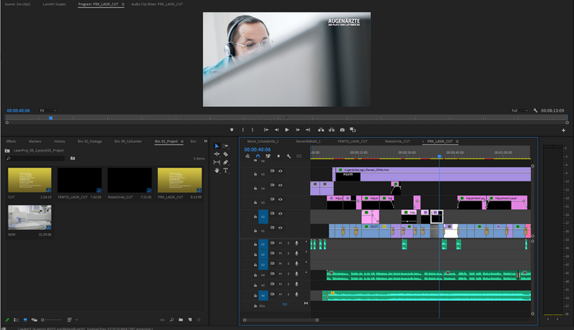Select the Type tool
This screenshot has width=574, height=330.
pyautogui.click(x=225, y=170)
